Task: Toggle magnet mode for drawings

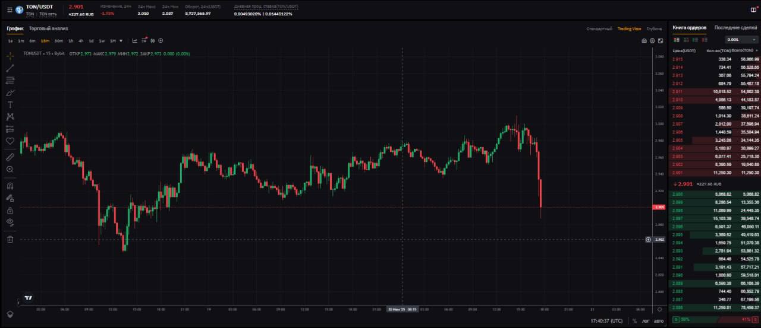Action: coord(10,186)
